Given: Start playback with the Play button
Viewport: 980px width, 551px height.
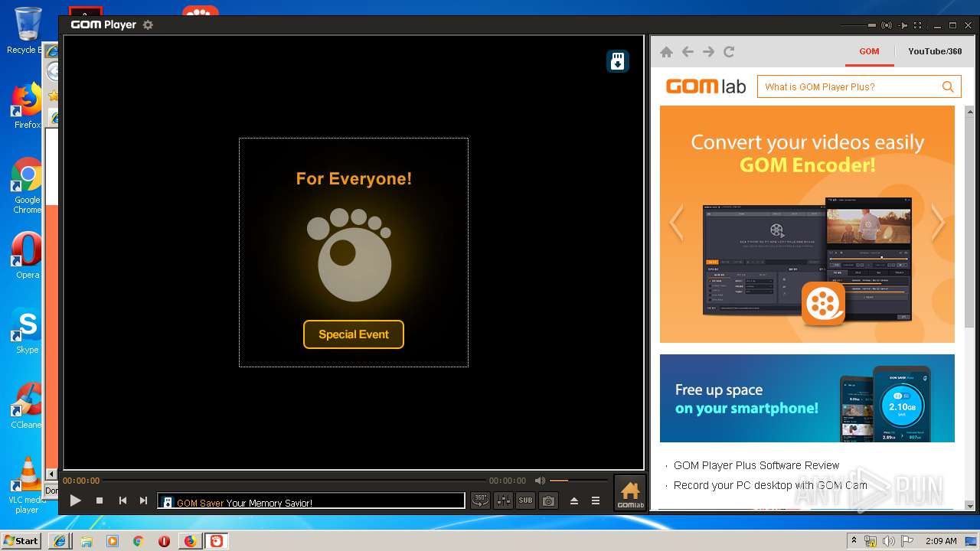Looking at the screenshot, I should pyautogui.click(x=76, y=500).
